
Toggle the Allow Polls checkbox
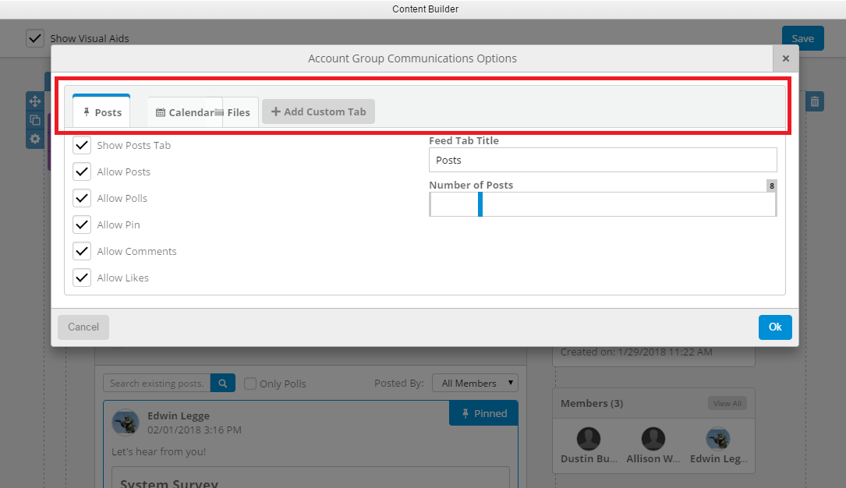click(x=82, y=198)
